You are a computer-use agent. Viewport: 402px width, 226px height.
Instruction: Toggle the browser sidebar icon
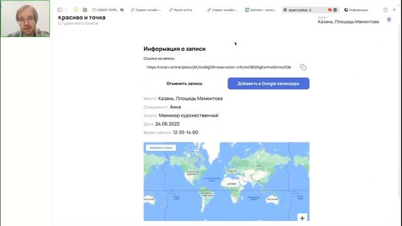click(x=60, y=10)
